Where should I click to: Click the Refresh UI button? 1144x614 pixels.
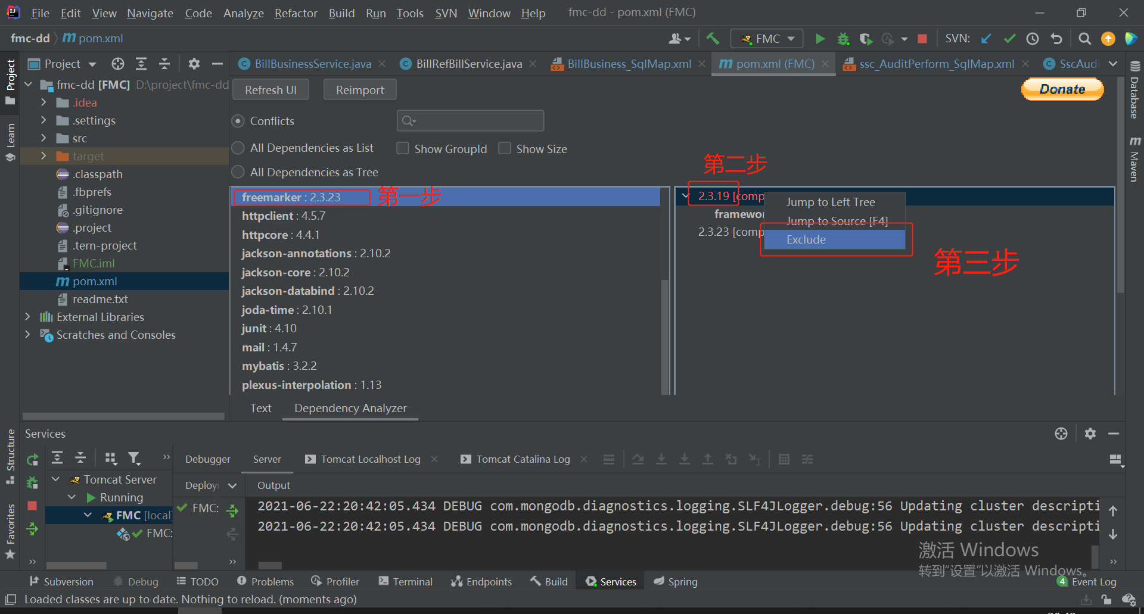tap(271, 90)
